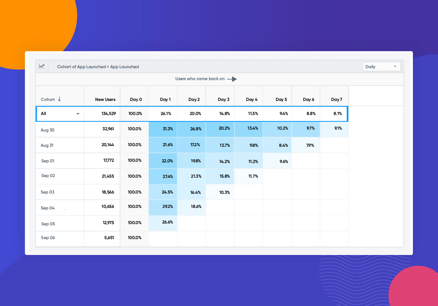Click the 26.8% retention cell for Aug 30
The height and width of the screenshot is (306, 438).
191,129
